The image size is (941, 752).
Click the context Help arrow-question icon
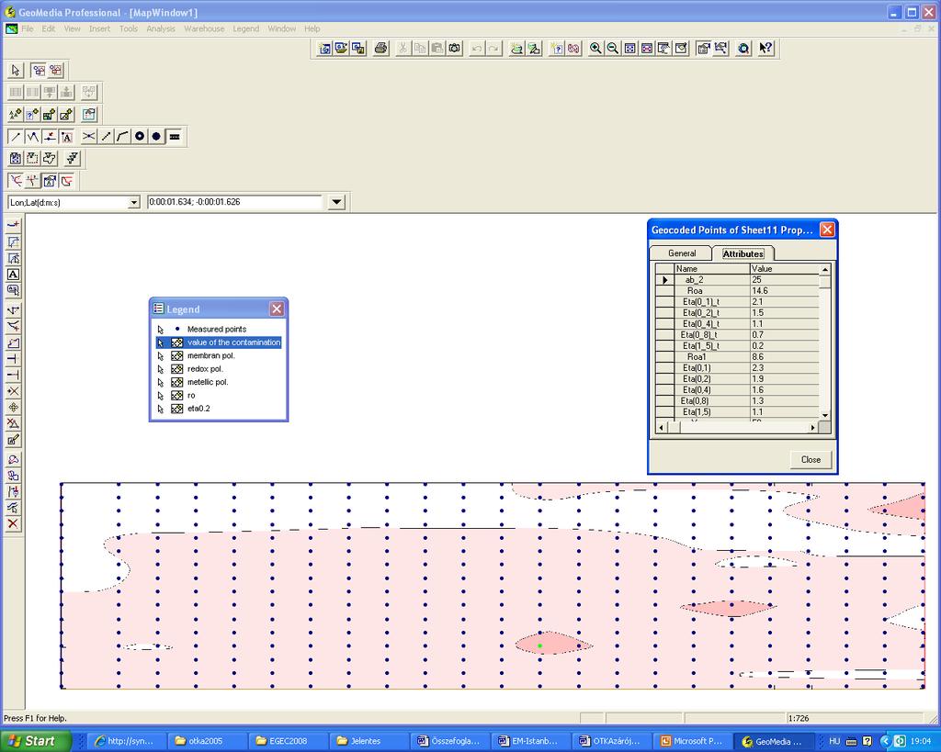point(765,49)
